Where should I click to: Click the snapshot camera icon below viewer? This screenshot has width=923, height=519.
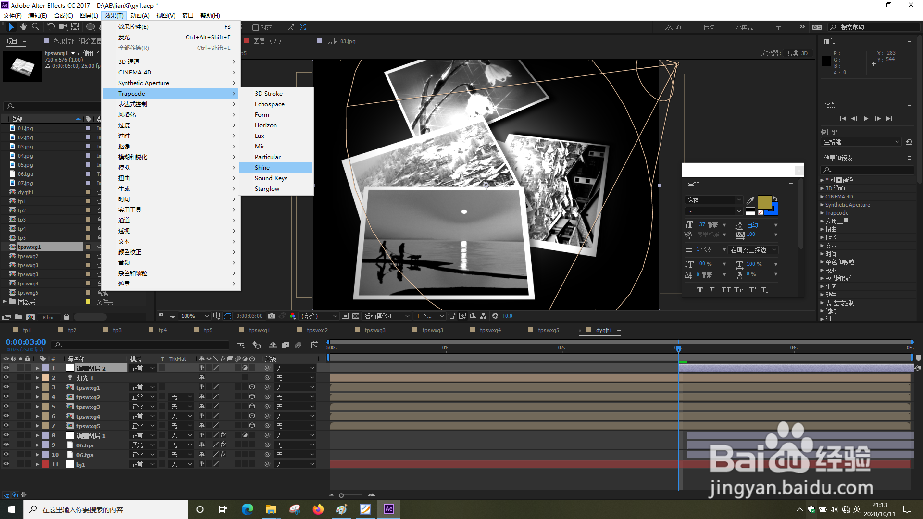pyautogui.click(x=272, y=316)
